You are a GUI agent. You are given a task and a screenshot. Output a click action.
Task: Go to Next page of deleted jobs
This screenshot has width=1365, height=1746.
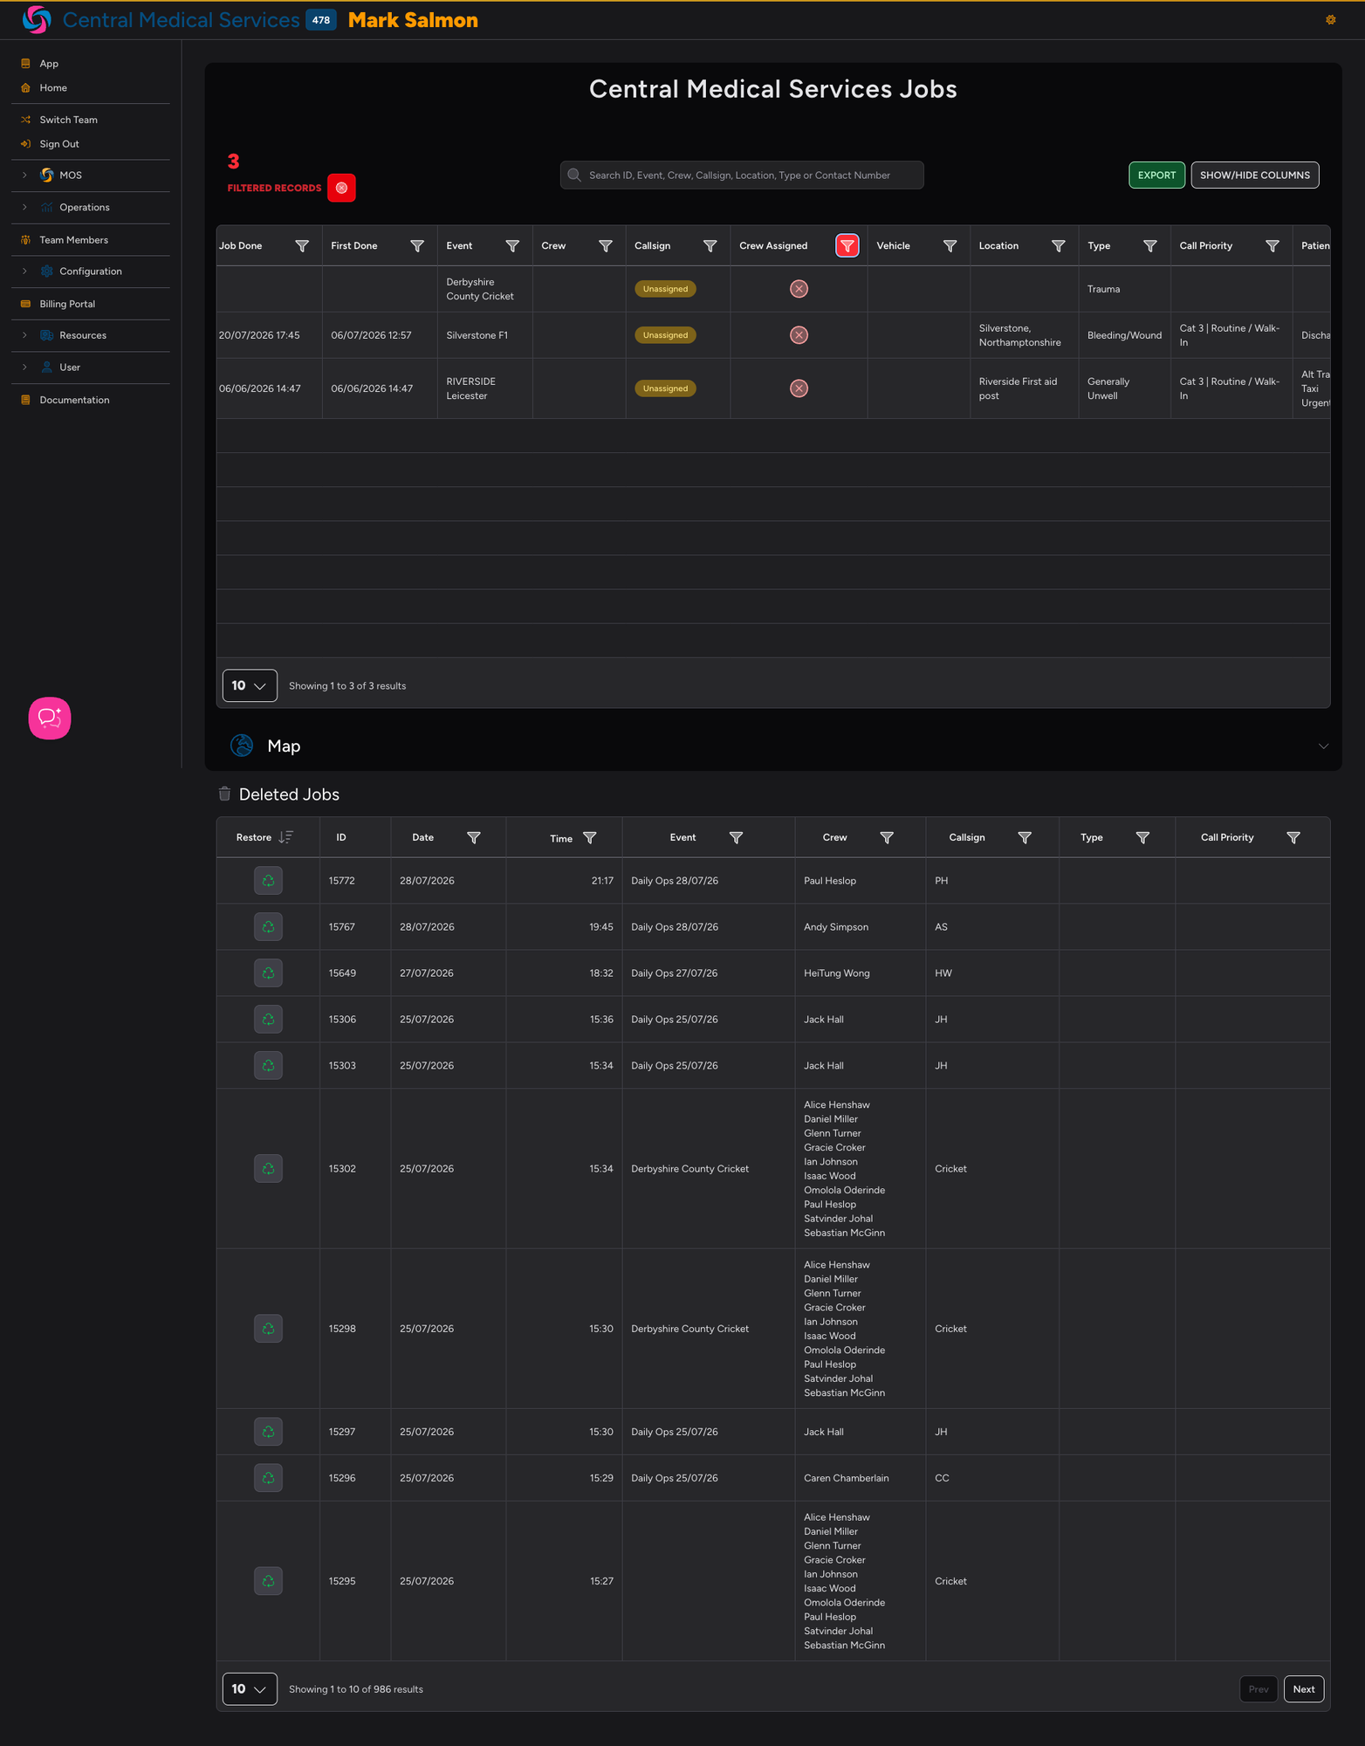(1304, 1688)
